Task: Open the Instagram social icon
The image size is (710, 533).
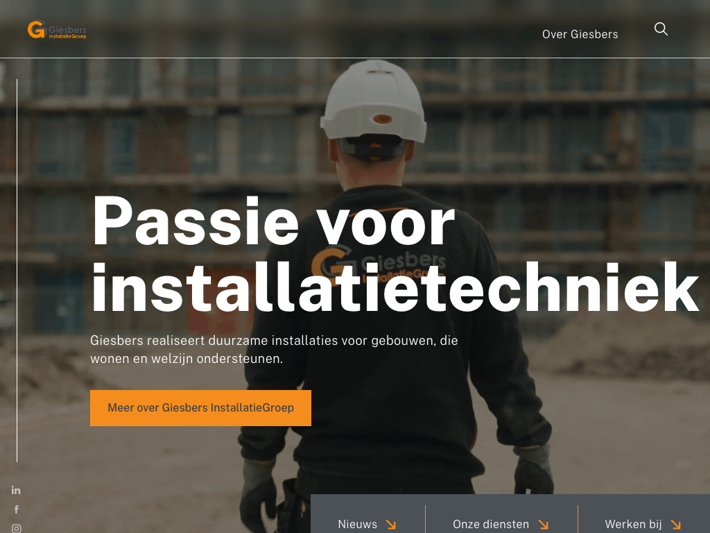Action: (x=17, y=528)
